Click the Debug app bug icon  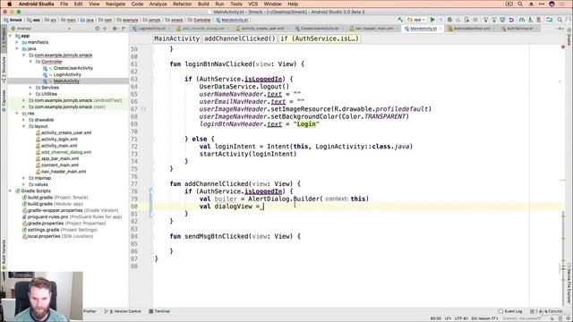pyautogui.click(x=449, y=20)
